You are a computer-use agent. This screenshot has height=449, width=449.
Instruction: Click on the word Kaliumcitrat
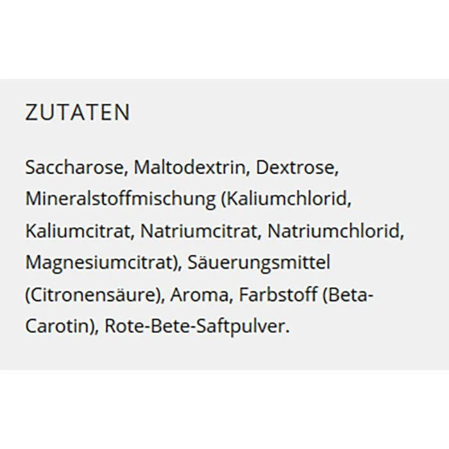(x=79, y=230)
